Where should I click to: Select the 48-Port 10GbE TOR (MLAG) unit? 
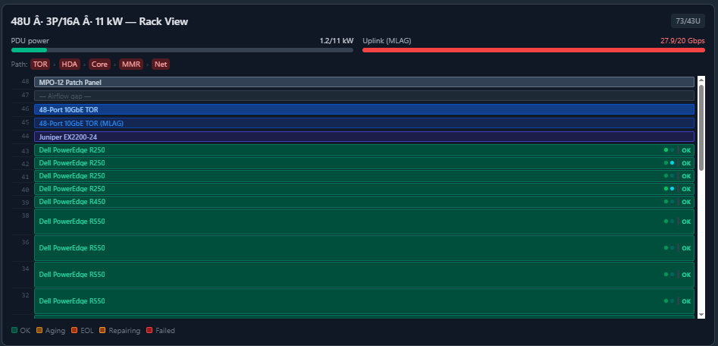point(364,123)
